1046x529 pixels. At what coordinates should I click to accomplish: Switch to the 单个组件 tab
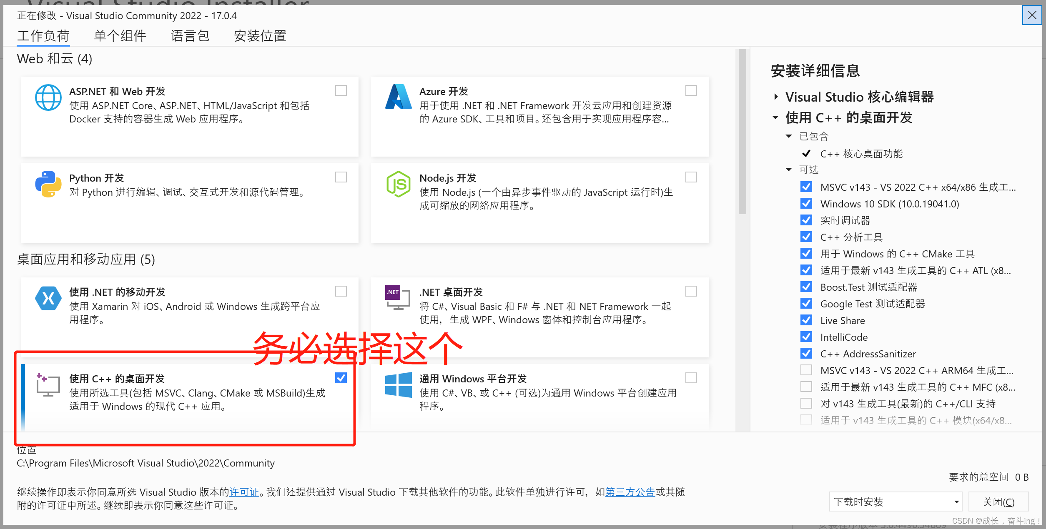[120, 36]
